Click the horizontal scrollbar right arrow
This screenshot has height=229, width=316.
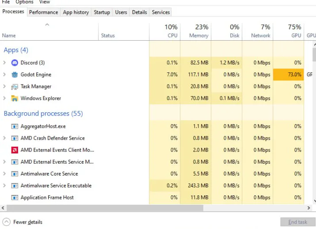(308, 208)
